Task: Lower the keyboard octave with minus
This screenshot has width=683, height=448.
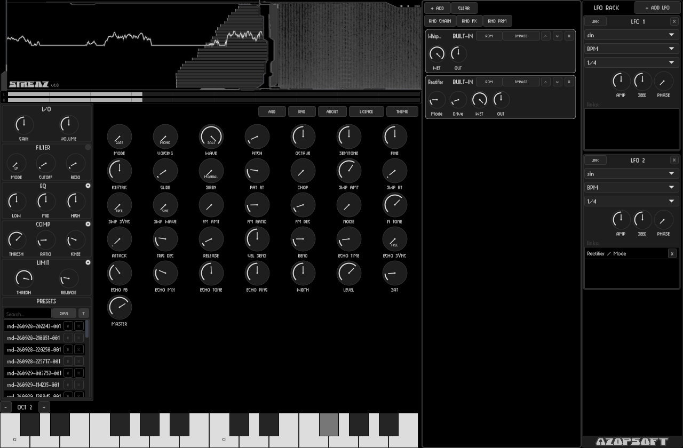Action: tap(5, 407)
